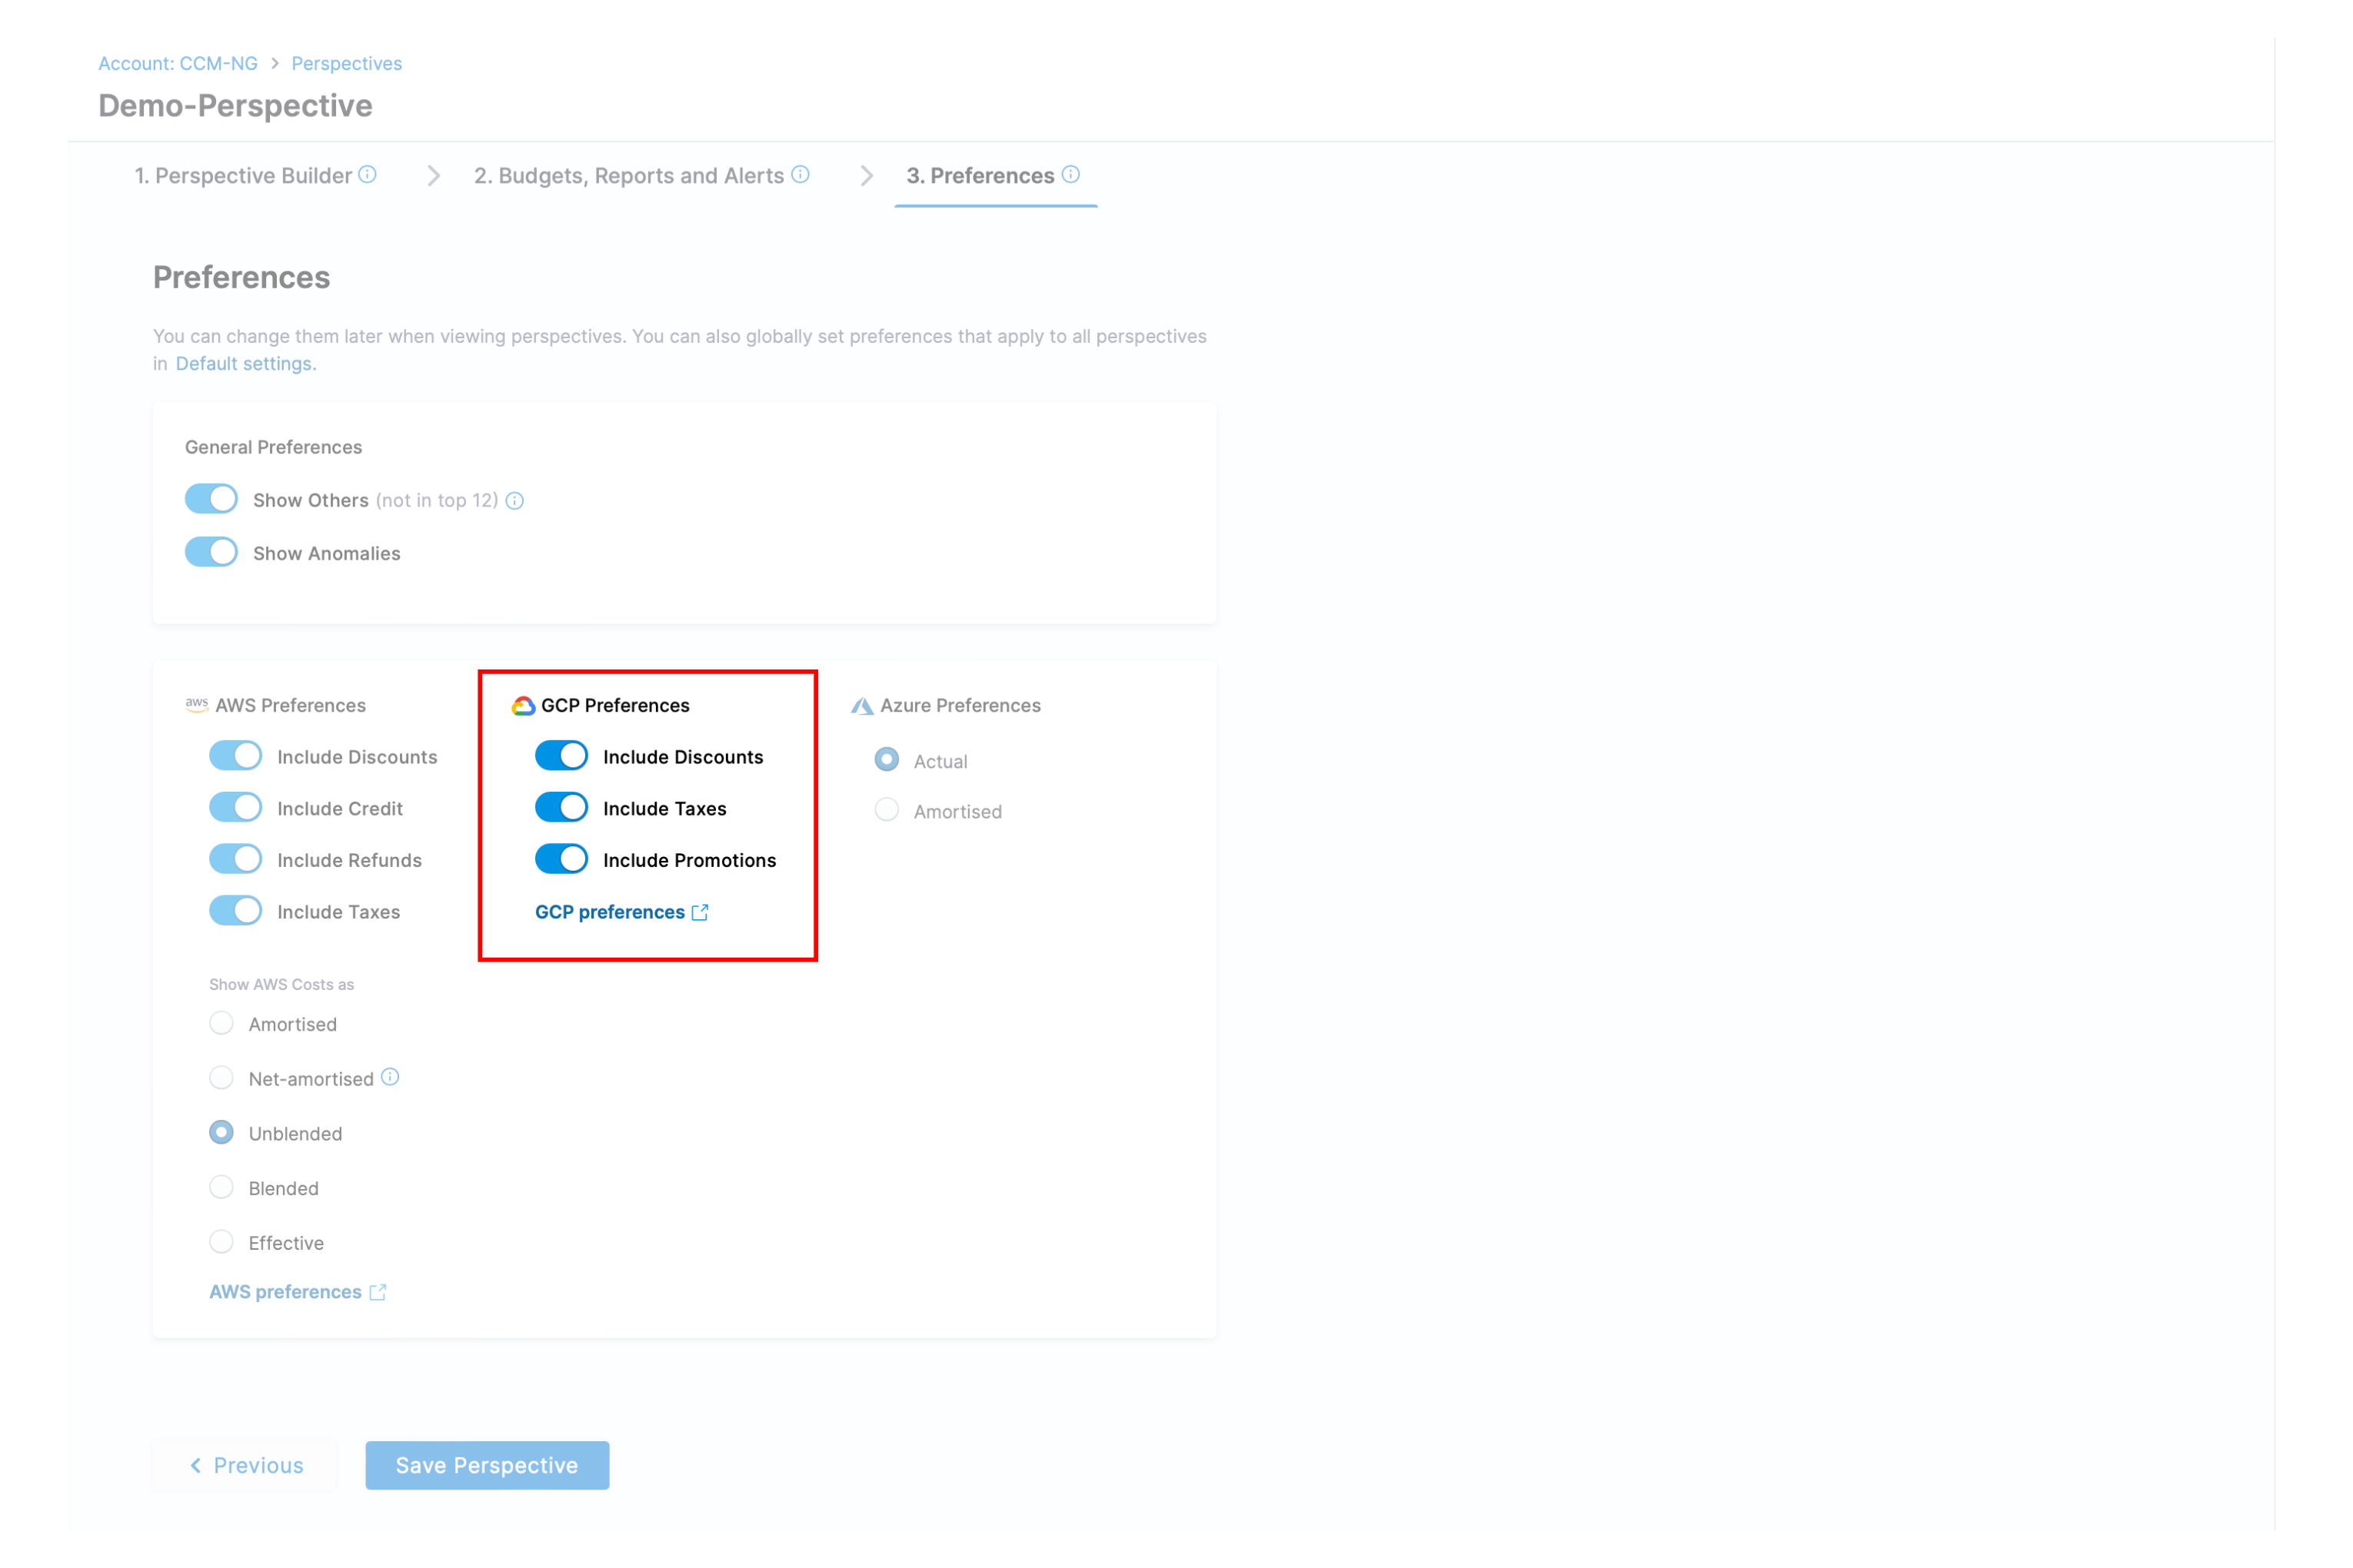Image resolution: width=2353 pixels, height=1568 pixels.
Task: Open Budgets, Reports and Alerts step
Action: 628,176
